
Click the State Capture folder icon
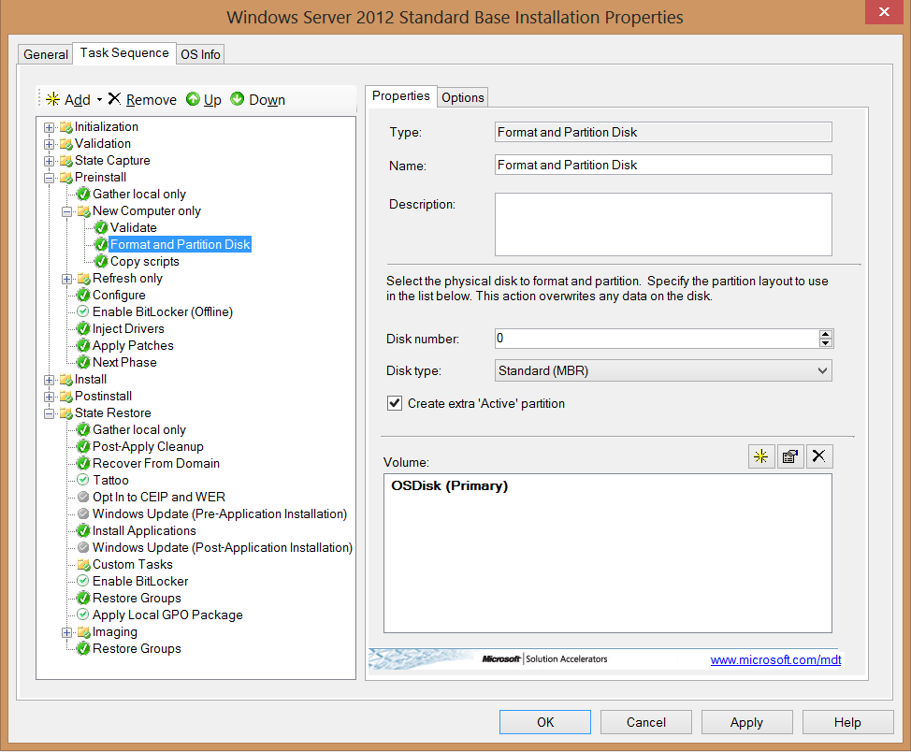(66, 161)
